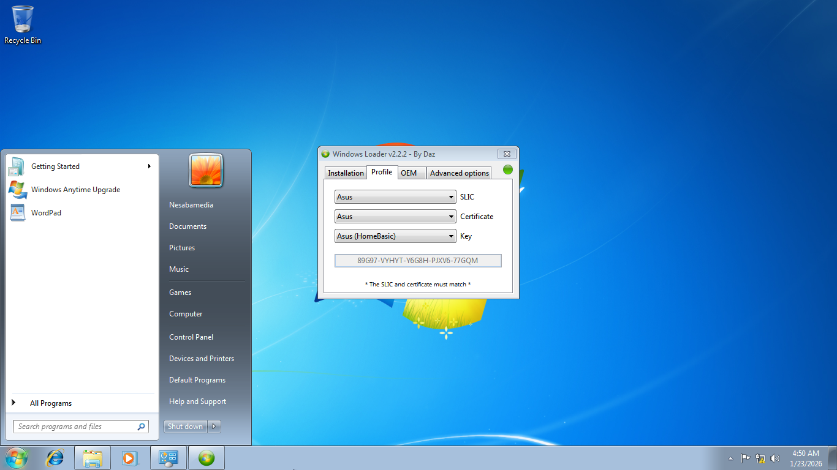Show All Programs in the Start menu
This screenshot has width=837, height=470.
(50, 403)
